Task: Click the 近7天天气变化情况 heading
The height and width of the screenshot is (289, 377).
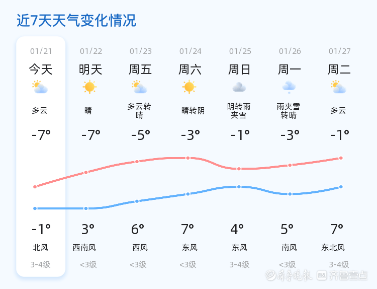Action: [x=76, y=21]
